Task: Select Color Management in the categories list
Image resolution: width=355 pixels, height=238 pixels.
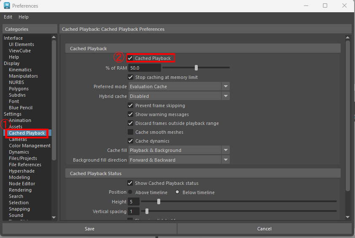Action: click(30, 146)
